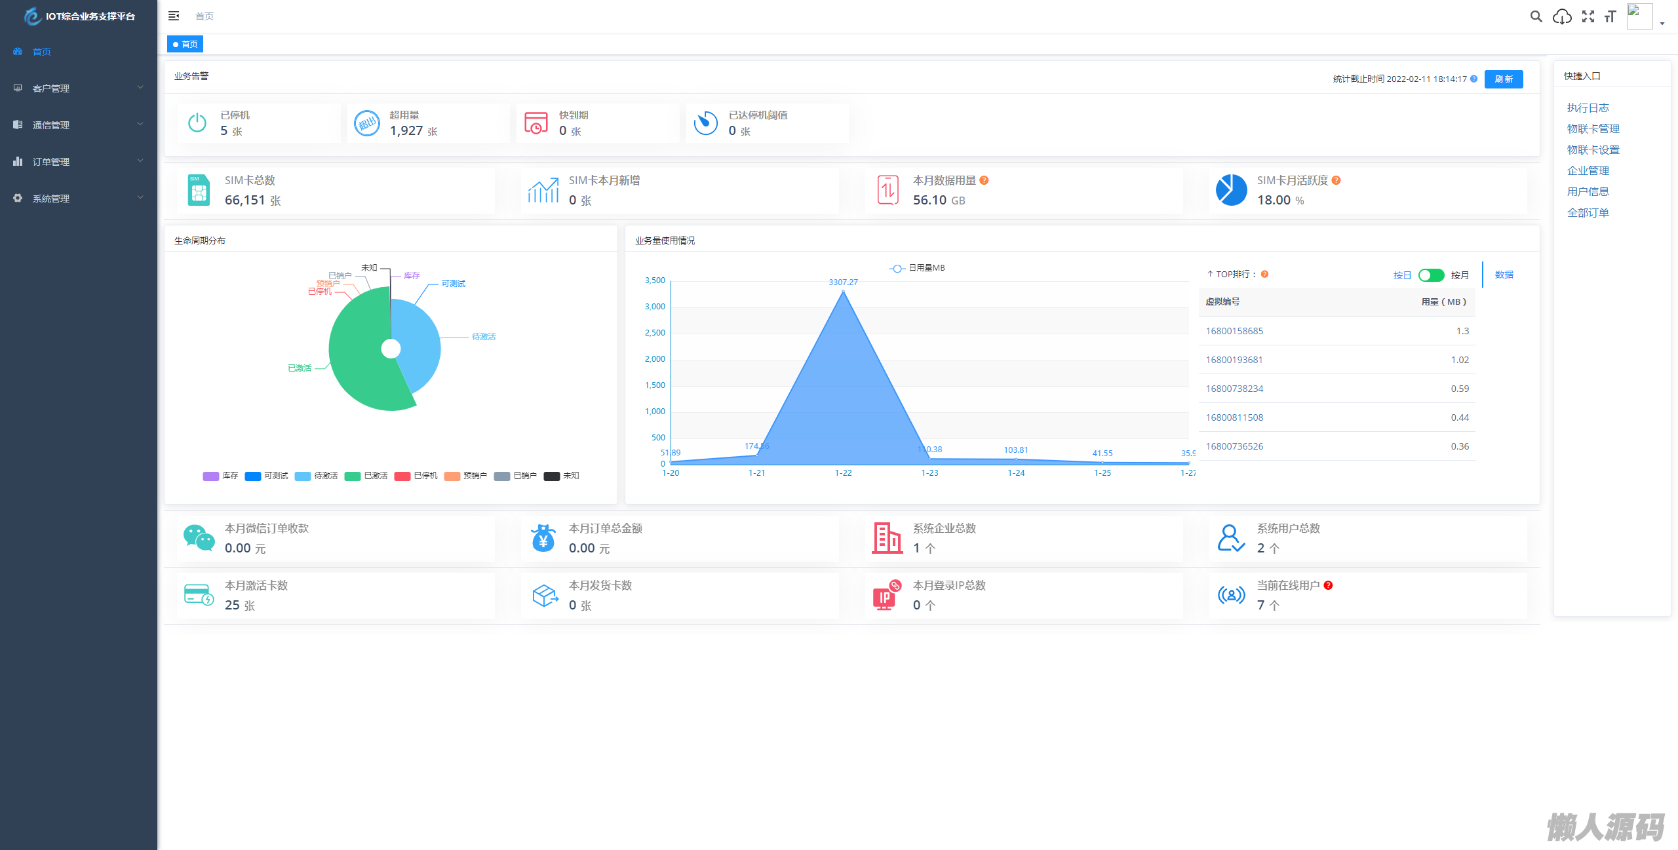The image size is (1678, 850).
Task: Collapse the sidebar with the hamburger icon
Action: click(x=174, y=16)
